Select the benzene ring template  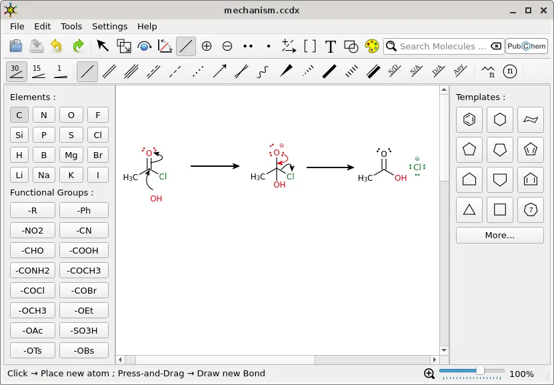pos(469,119)
